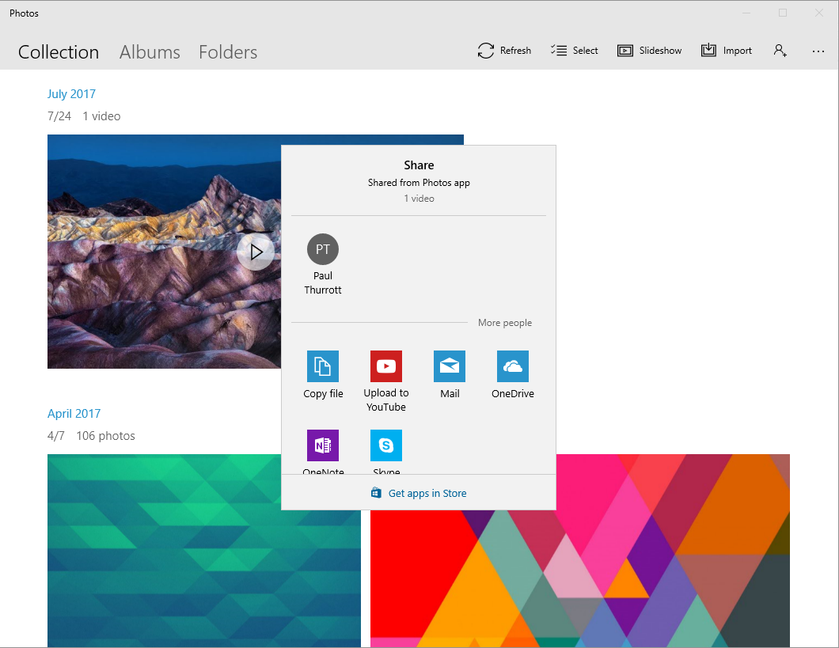Share to OneNote app
839x648 pixels.
pos(323,445)
